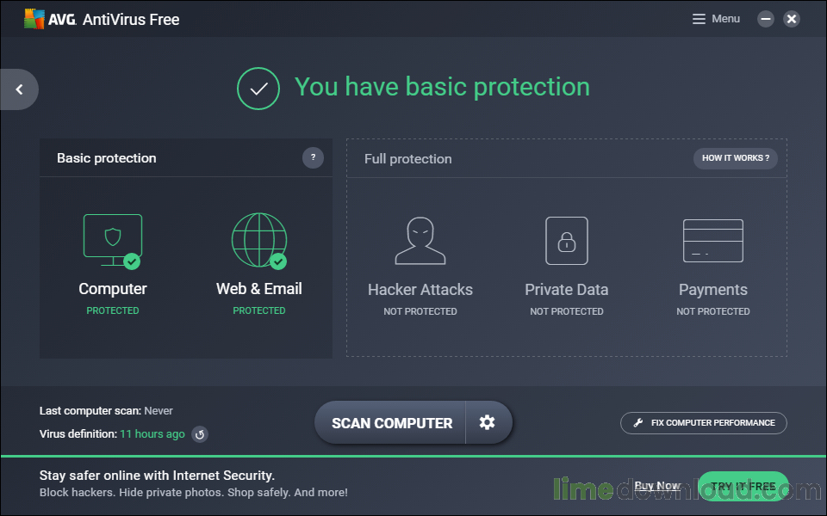Screen dimensions: 827x516
Task: Click the Payments credit card icon
Action: coord(712,239)
